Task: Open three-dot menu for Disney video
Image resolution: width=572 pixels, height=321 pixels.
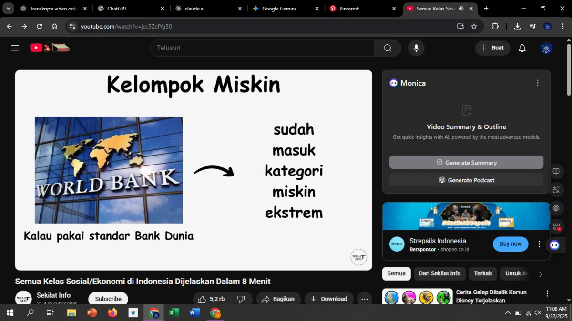Action: pyautogui.click(x=547, y=293)
